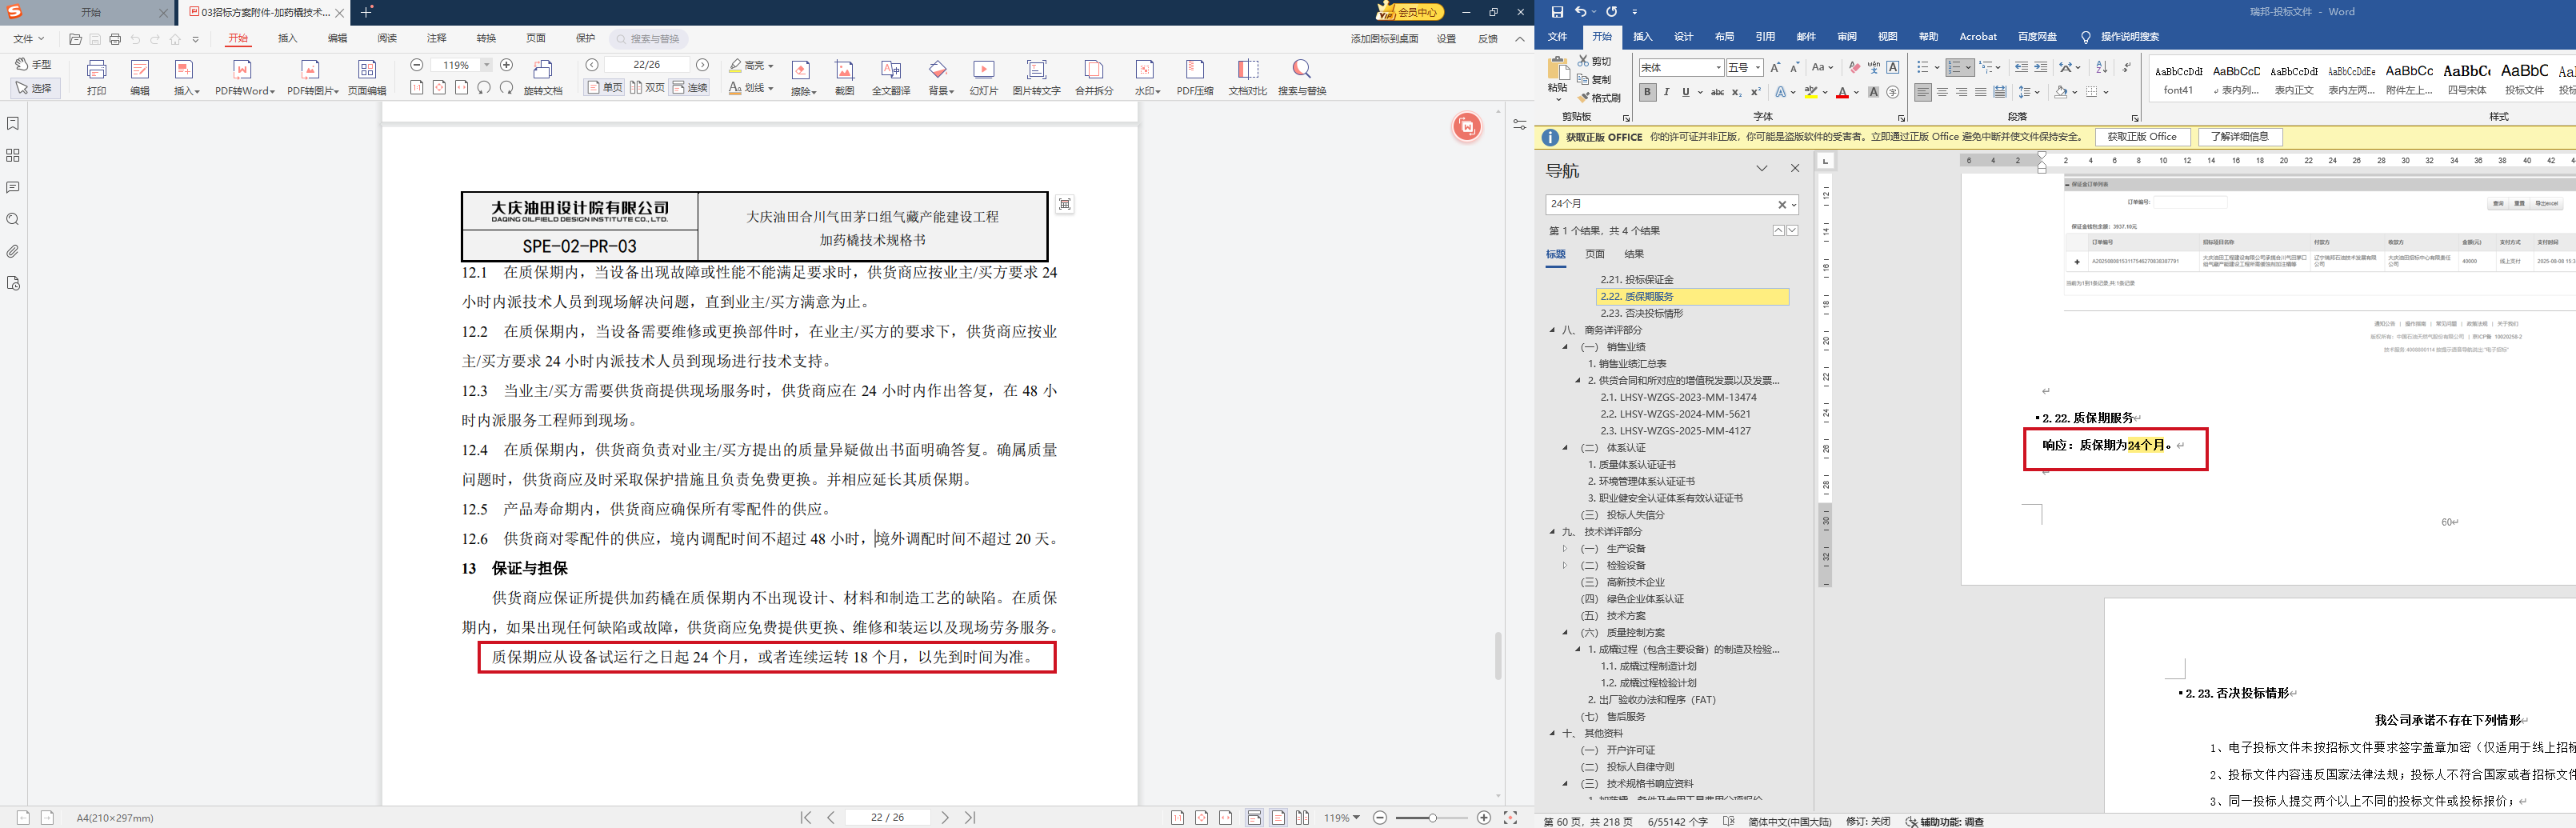Toggle strikethrough formatting in Word
This screenshot has width=2576, height=828.
[1717, 93]
